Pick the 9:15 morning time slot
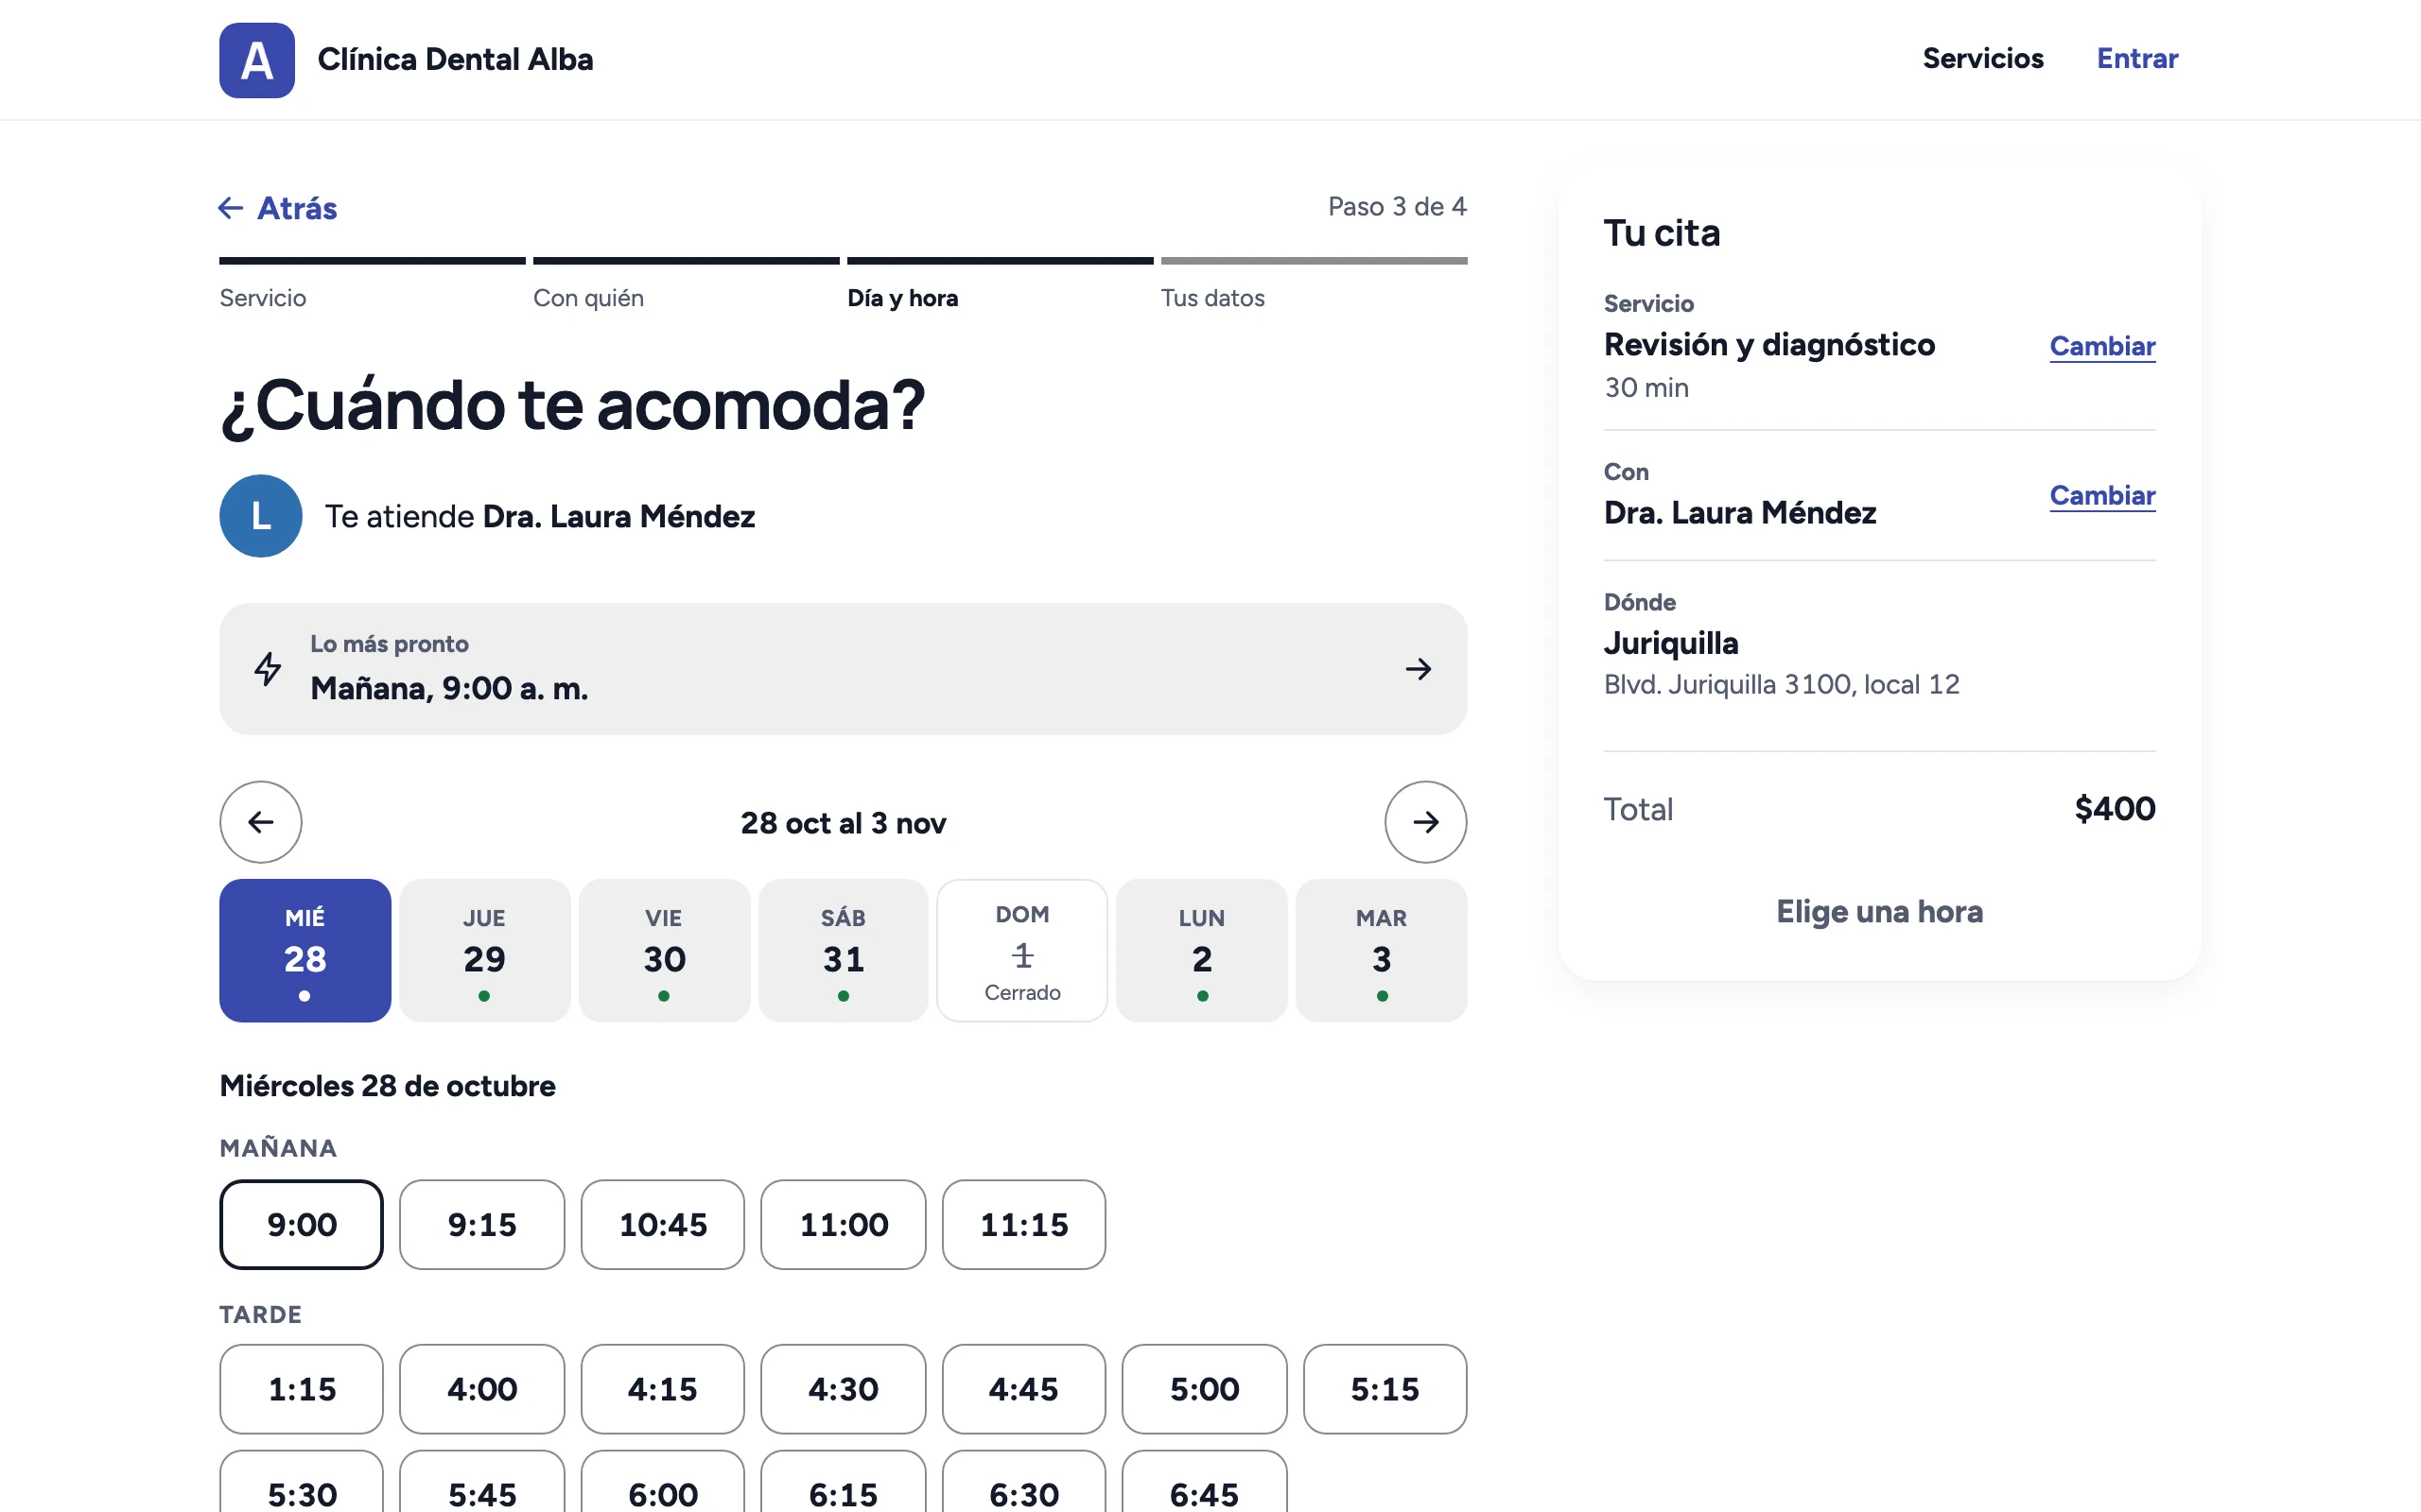Image resolution: width=2421 pixels, height=1512 pixels. 482,1224
